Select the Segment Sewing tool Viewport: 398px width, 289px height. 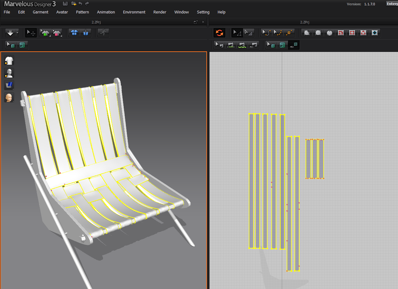click(231, 45)
